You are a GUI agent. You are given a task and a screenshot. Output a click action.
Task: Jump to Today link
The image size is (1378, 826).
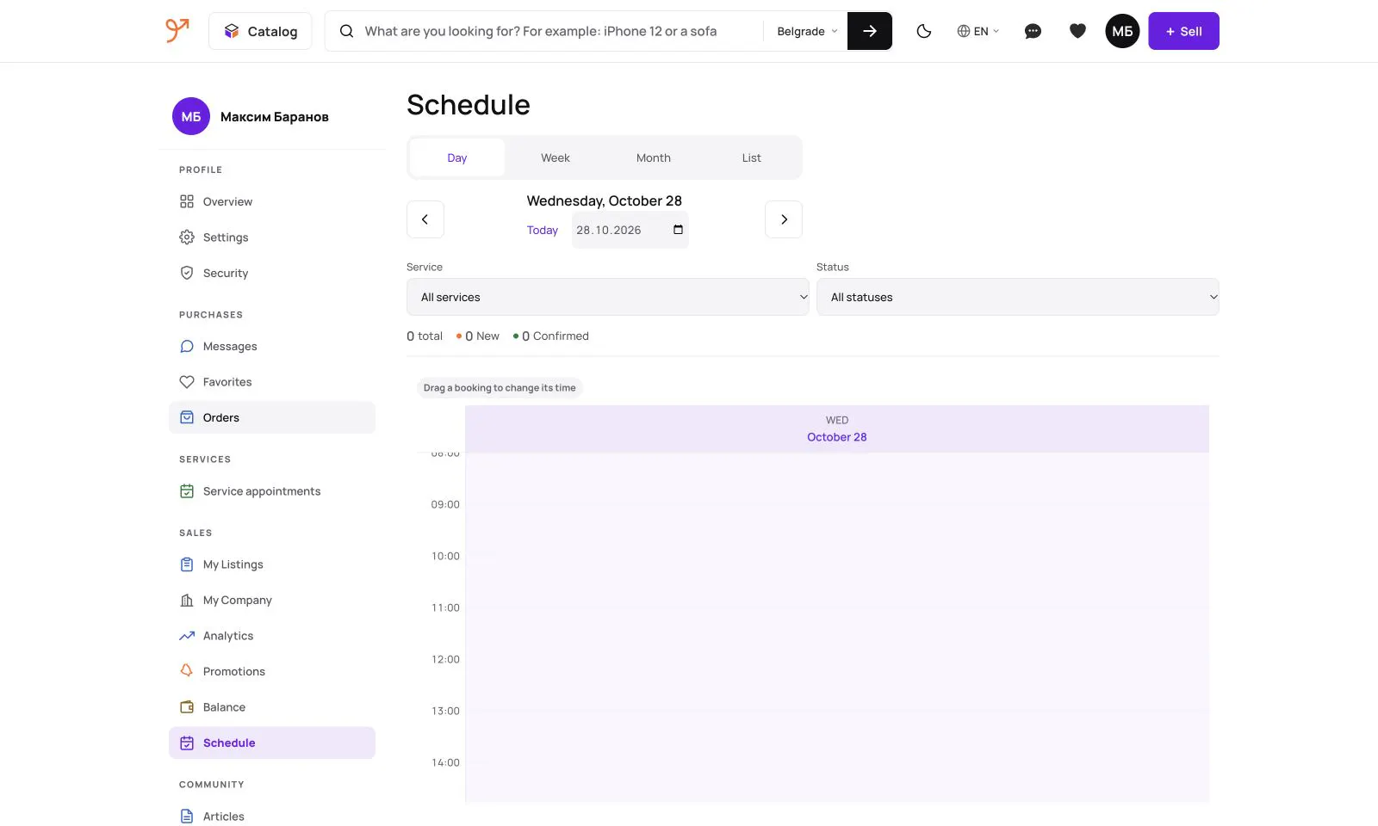tap(543, 230)
